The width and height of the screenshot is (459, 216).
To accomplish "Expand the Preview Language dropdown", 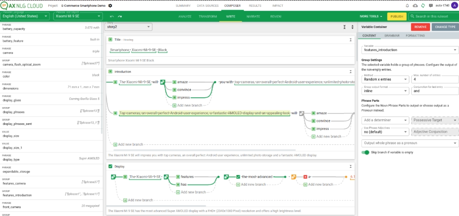I will [x=25, y=17].
